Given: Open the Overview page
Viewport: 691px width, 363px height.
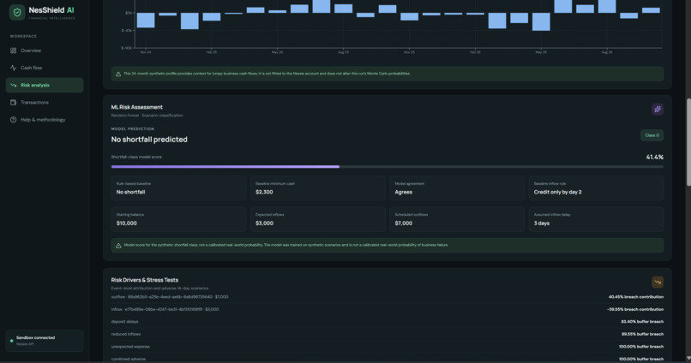Looking at the screenshot, I should (x=45, y=51).
